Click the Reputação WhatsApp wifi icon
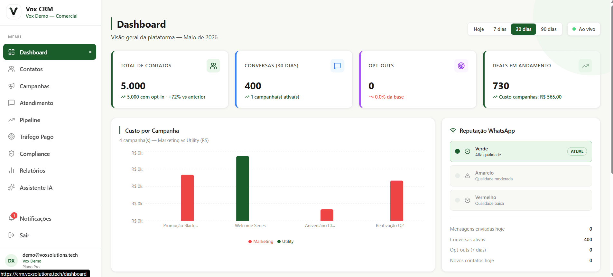The image size is (613, 277). tap(453, 130)
